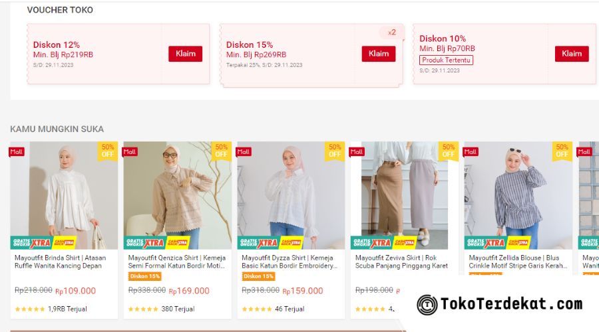Image resolution: width=599 pixels, height=332 pixels.
Task: Click original price Rp318.000
Action: tap(260, 290)
